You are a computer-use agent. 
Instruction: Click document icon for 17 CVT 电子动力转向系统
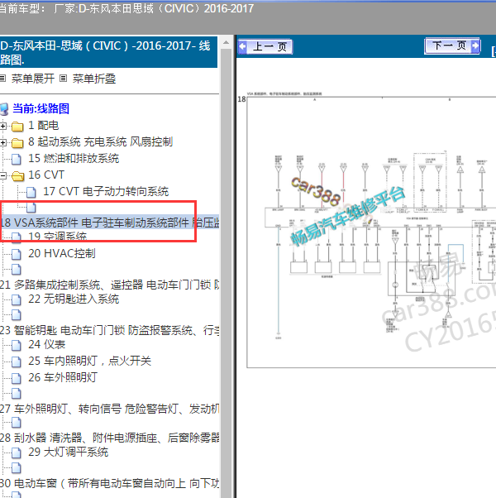[31, 192]
